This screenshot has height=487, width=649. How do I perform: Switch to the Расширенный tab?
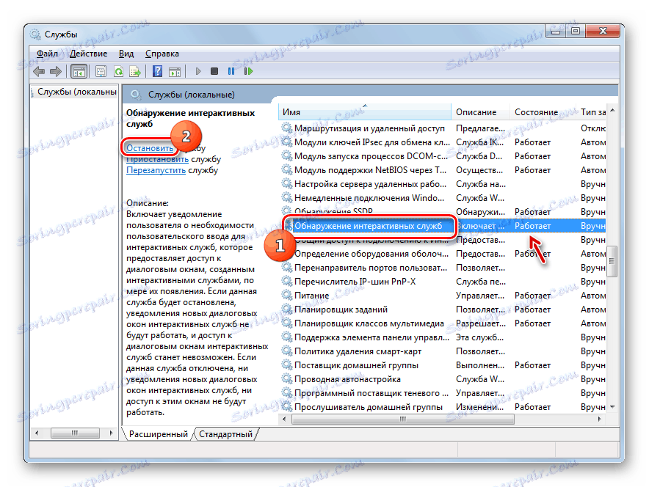click(x=158, y=434)
